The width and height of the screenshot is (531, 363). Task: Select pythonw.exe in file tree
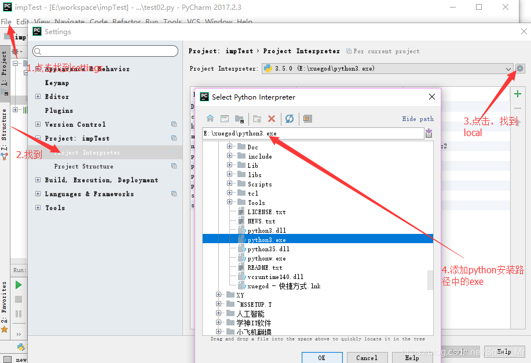[x=266, y=258]
